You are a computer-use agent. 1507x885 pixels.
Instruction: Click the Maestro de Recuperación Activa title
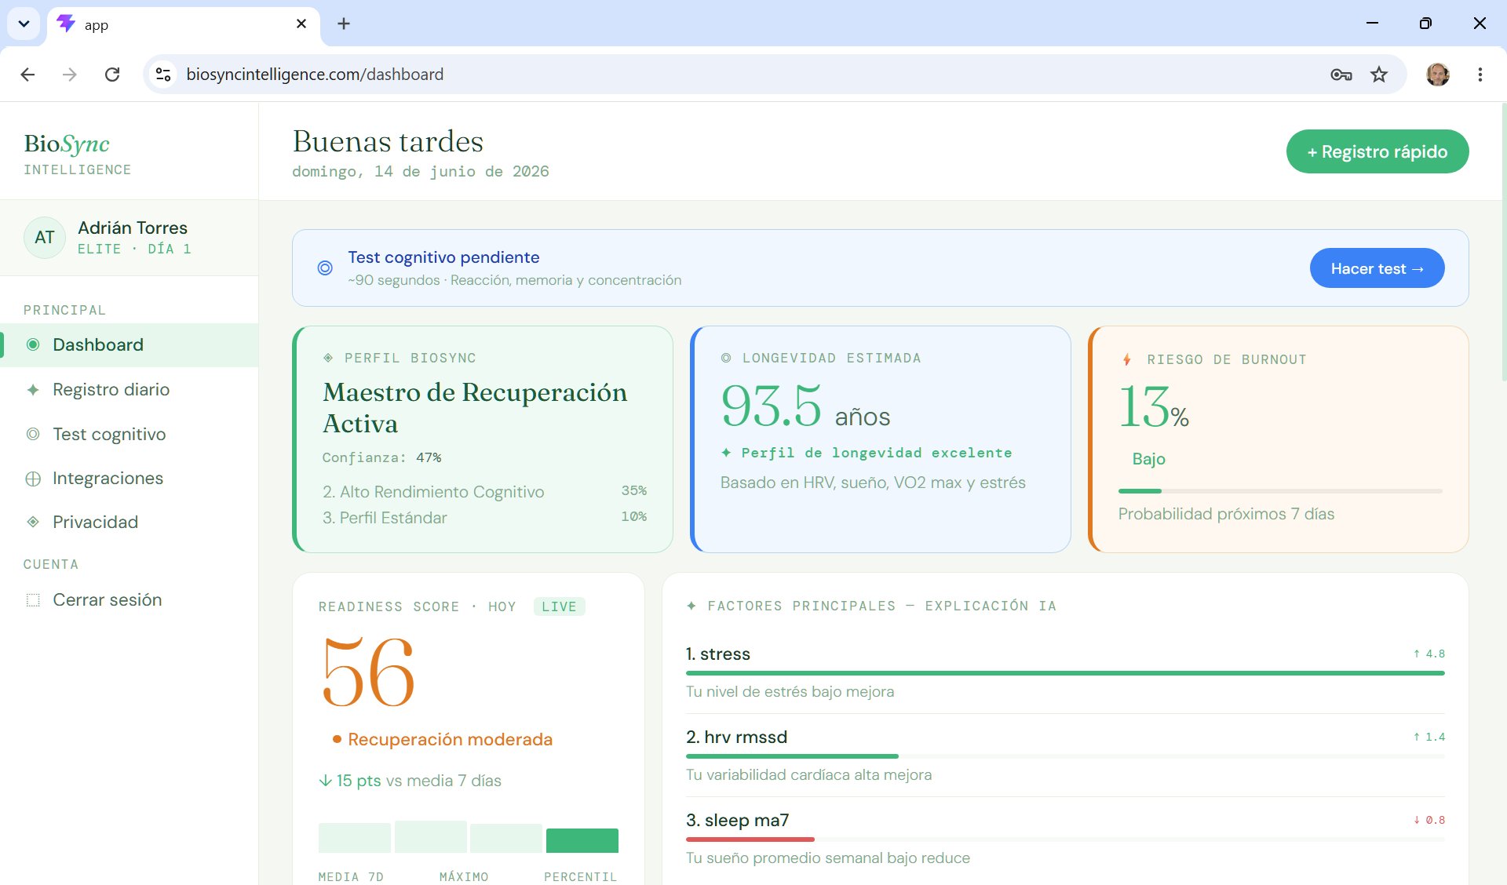475,408
